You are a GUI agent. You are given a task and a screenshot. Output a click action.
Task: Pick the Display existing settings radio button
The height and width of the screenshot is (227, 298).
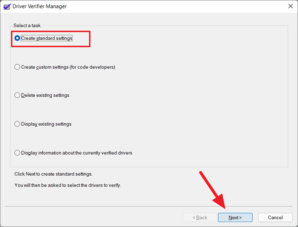pyautogui.click(x=43, y=124)
